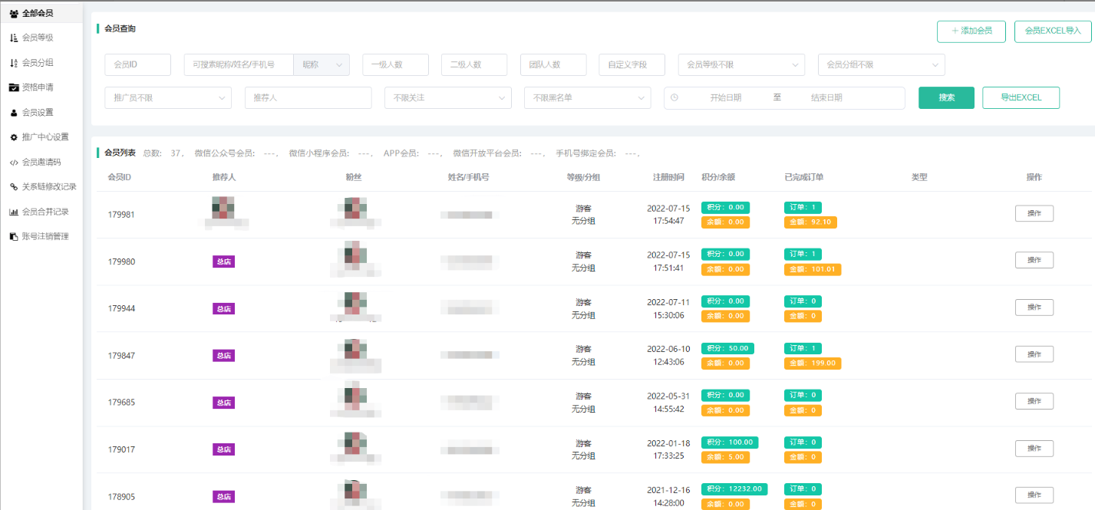Click the 会员邀请码 code icon
Screen dimensions: 1095x510
click(x=14, y=163)
